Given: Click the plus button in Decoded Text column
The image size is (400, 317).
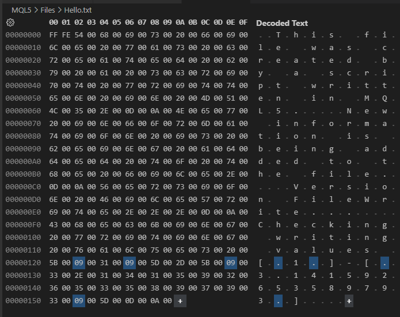Looking at the screenshot, I should [349, 301].
